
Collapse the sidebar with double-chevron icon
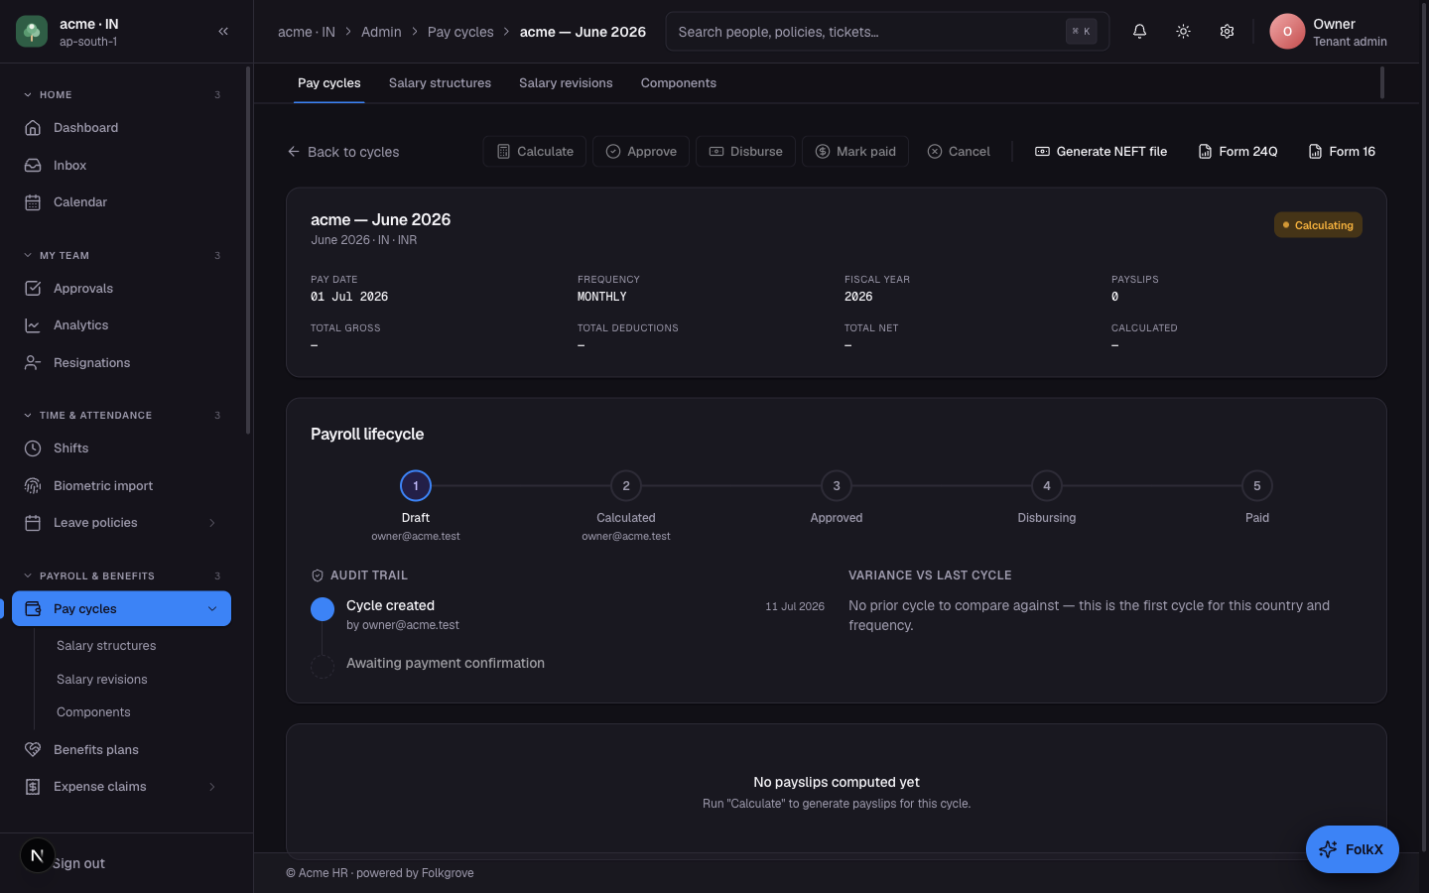[223, 32]
